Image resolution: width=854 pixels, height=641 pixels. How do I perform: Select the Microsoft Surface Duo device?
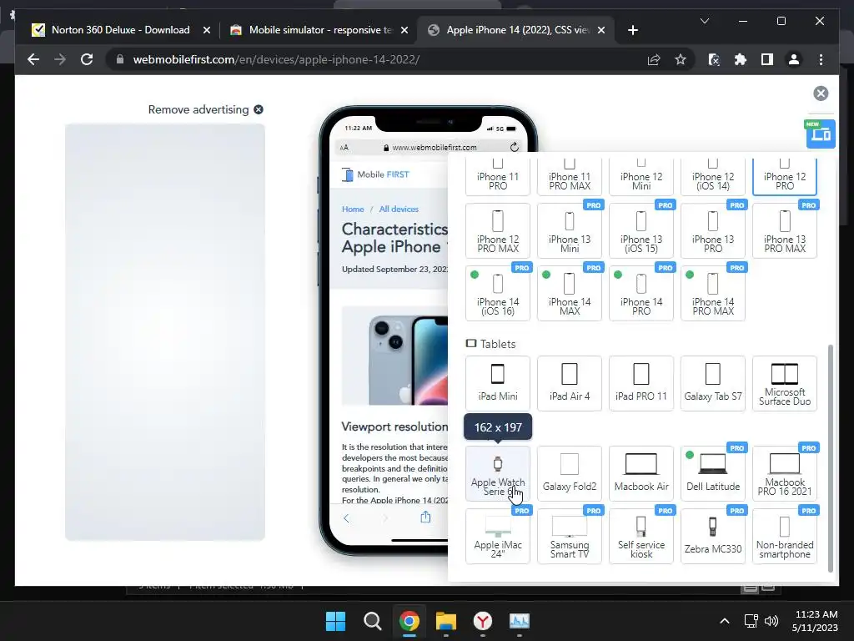785,383
